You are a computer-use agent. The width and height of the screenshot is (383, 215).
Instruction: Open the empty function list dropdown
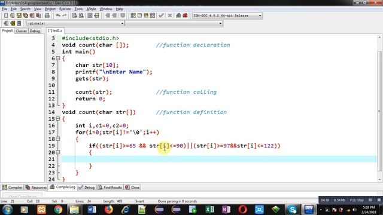(220, 23)
